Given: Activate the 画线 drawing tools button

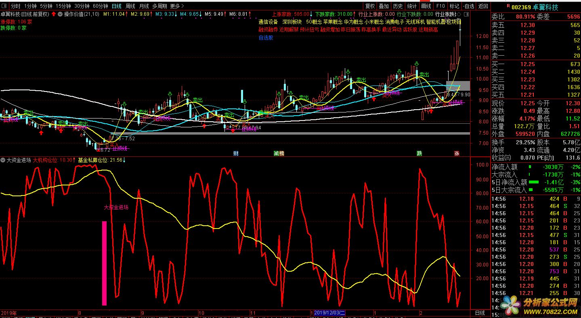Looking at the screenshot, I should [x=426, y=6].
